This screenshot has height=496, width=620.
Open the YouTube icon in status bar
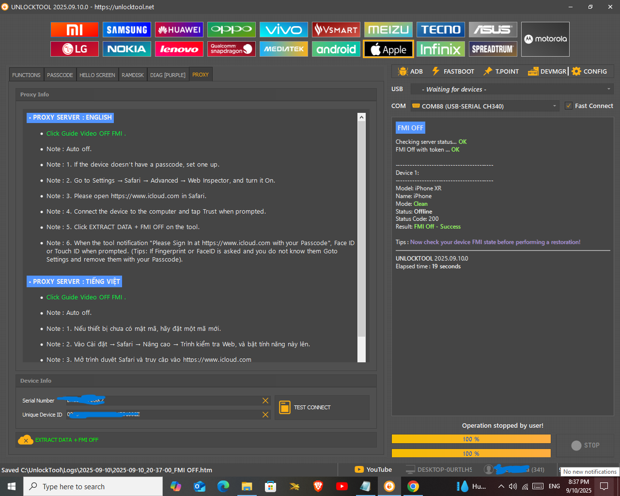click(359, 469)
